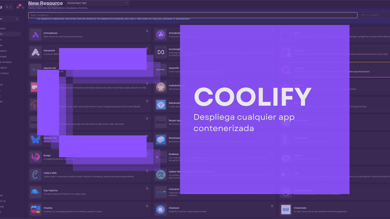Image resolution: width=390 pixels, height=219 pixels.
Task: Click 'The self-hosted CAPTCHA for the modern web.' text
Action: pos(65,194)
